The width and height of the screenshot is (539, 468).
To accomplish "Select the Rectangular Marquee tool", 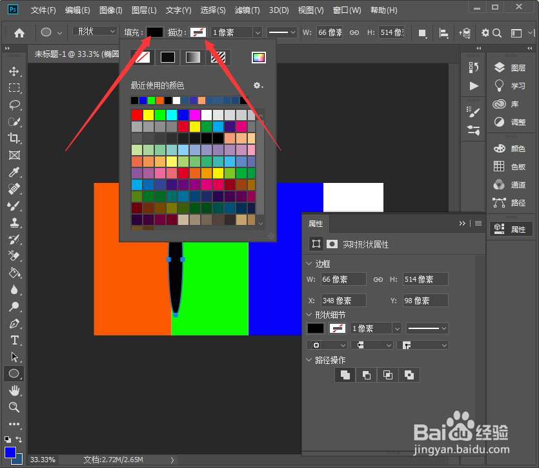I will point(14,88).
